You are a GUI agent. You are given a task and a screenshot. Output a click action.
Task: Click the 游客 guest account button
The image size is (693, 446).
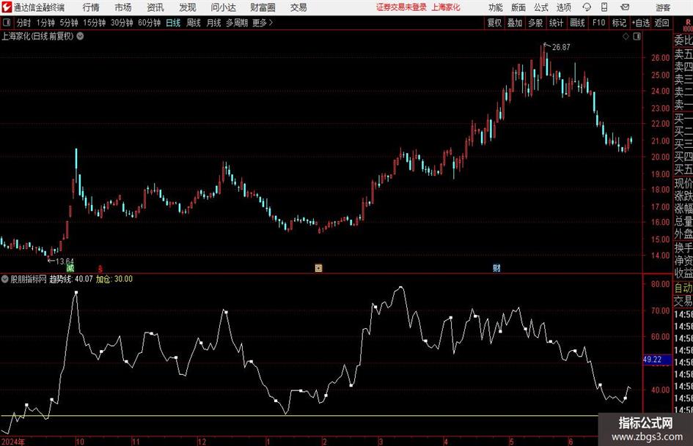[663, 7]
